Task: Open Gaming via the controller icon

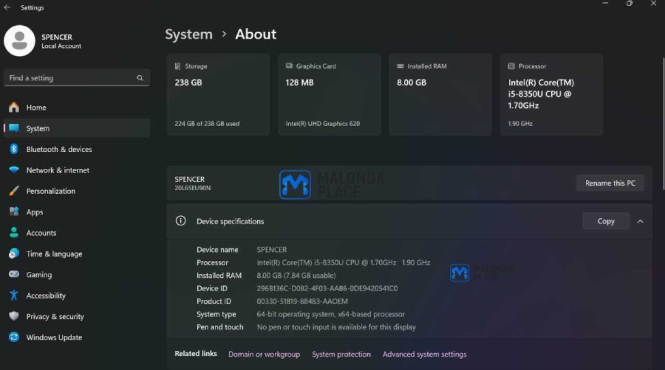Action: point(14,275)
